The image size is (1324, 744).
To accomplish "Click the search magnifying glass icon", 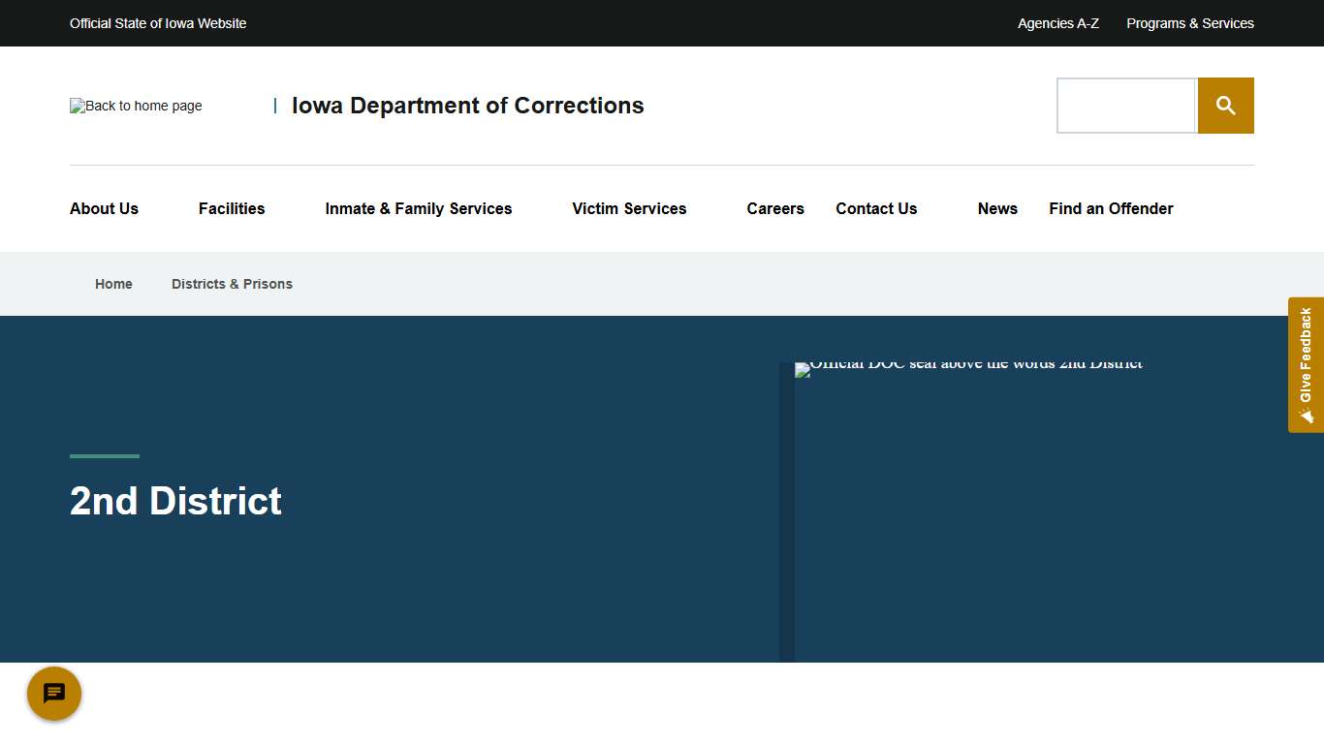I will [1225, 105].
